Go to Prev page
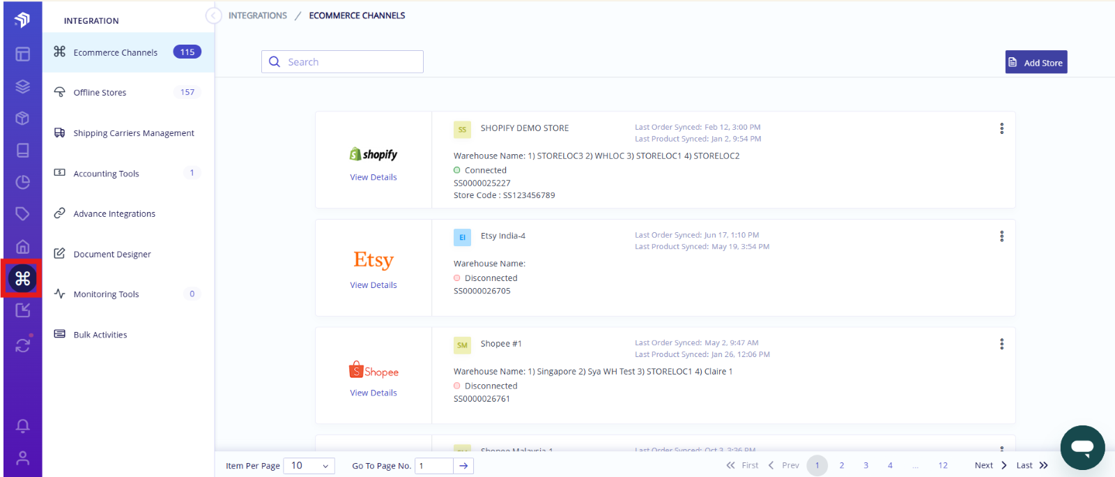Screen dimensions: 1115x477 784,465
